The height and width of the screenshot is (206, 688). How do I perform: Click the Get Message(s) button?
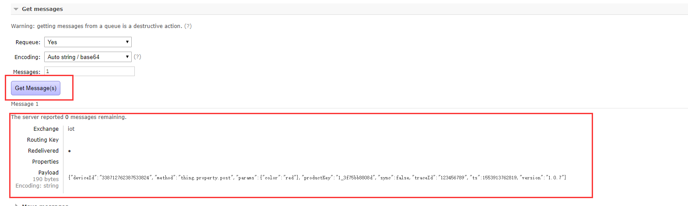point(35,88)
